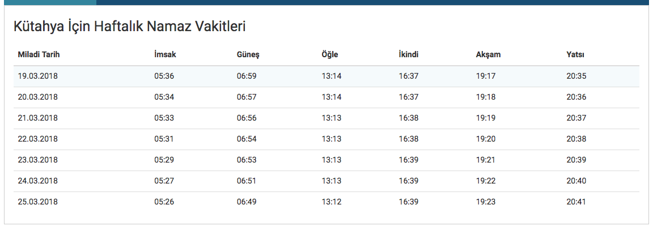Click the Güneş column header
The width and height of the screenshot is (653, 230).
(248, 55)
